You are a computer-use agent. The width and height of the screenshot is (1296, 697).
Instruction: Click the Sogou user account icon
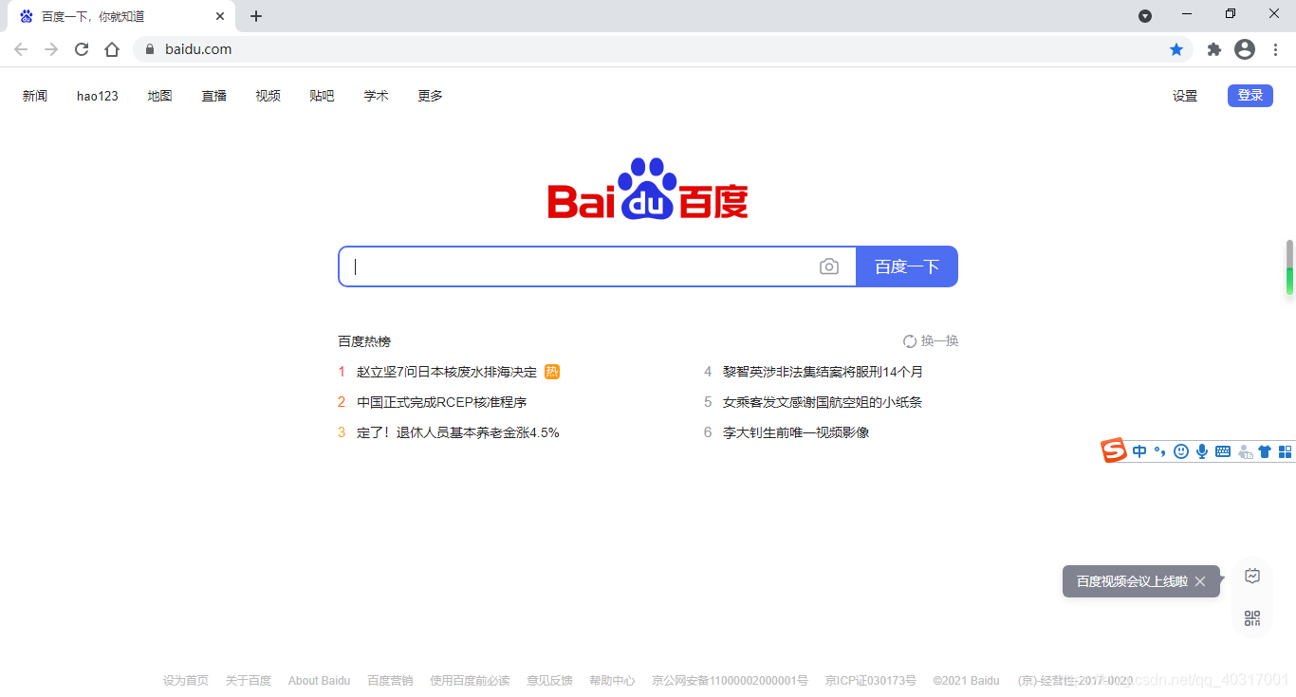point(1245,452)
